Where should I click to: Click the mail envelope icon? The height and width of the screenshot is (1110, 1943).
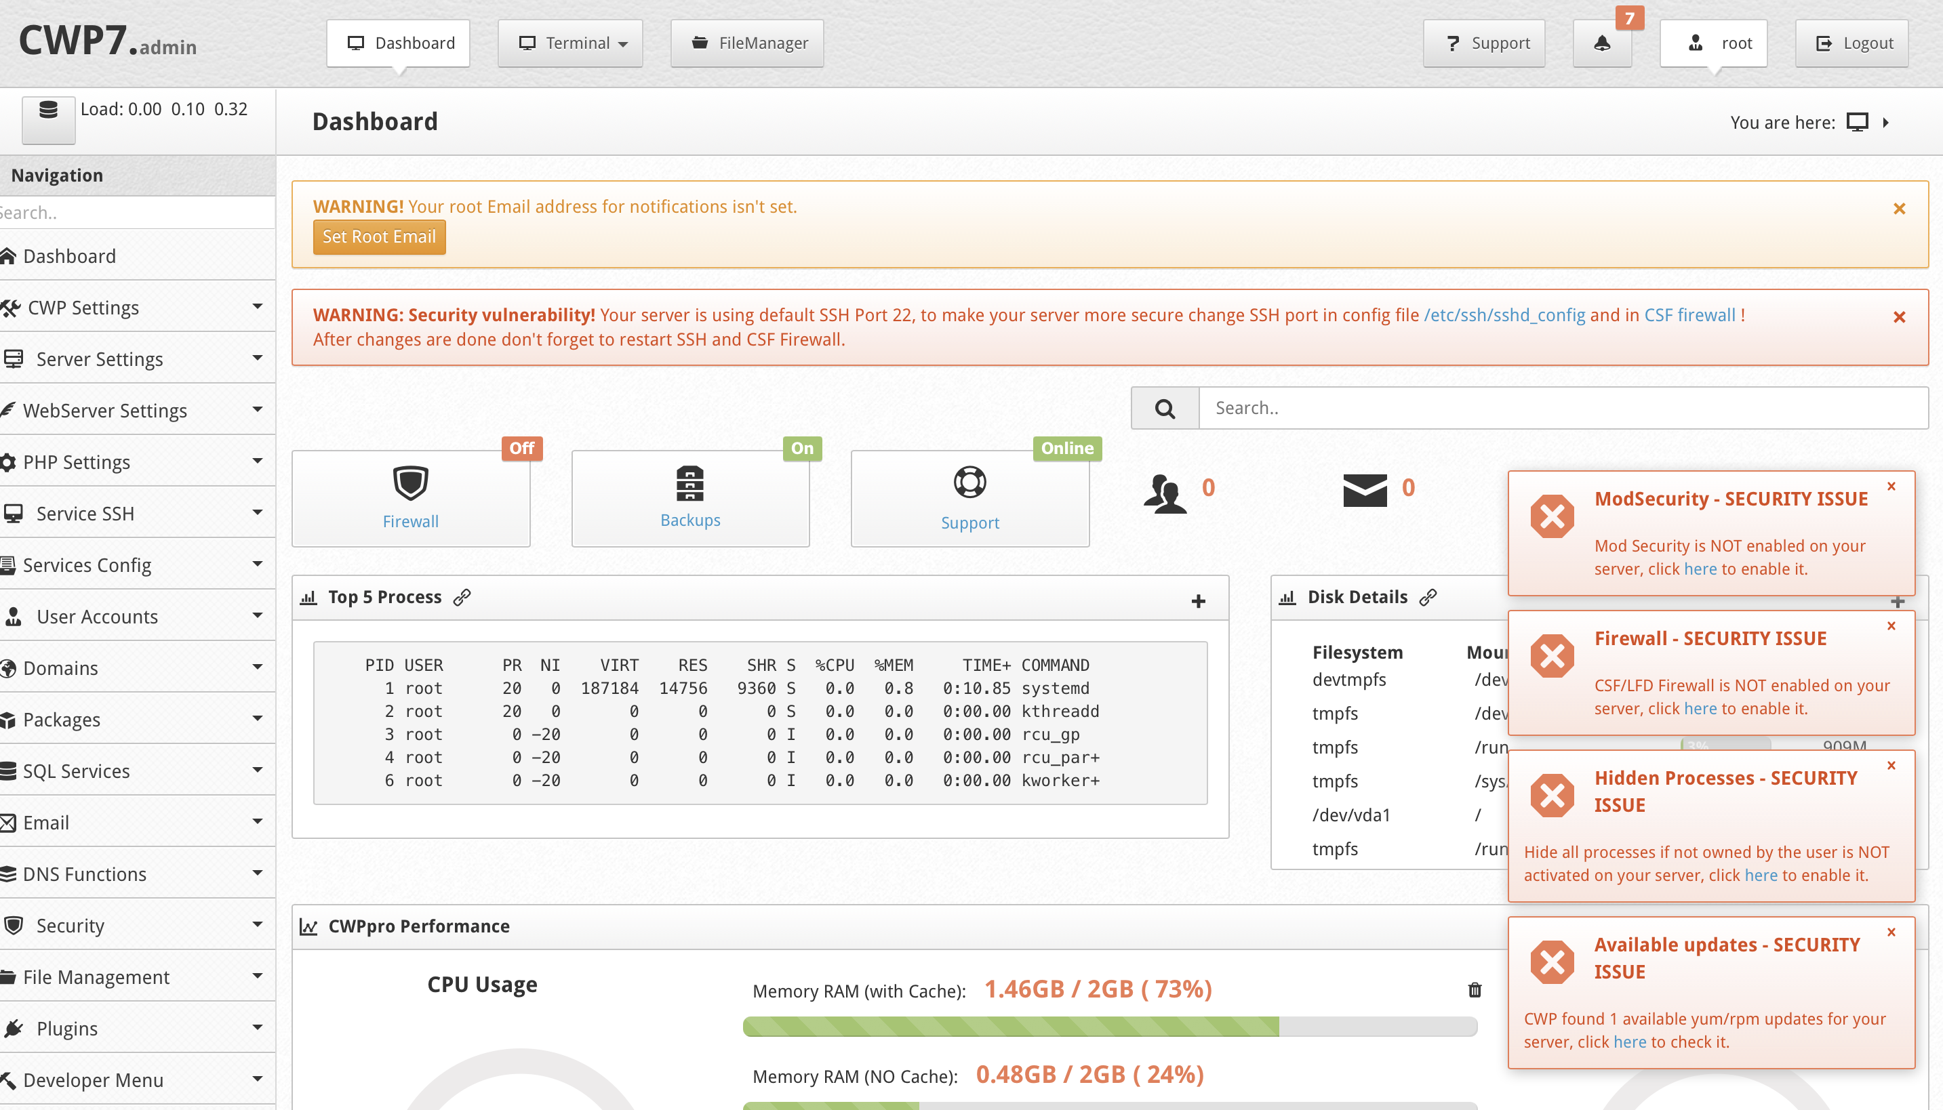[1365, 489]
